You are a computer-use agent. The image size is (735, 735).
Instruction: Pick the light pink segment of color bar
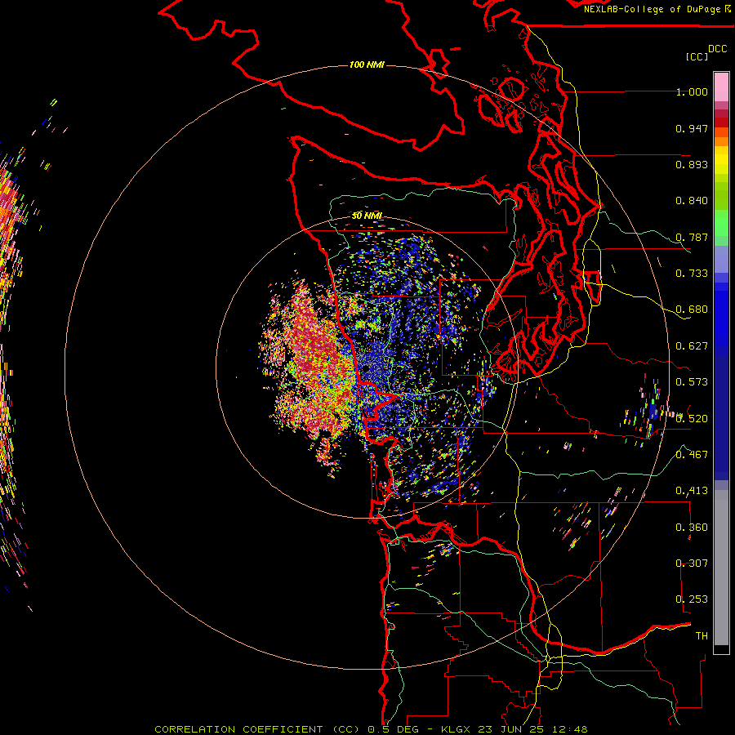point(721,87)
